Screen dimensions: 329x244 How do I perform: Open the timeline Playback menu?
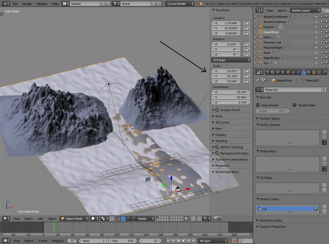(58, 241)
